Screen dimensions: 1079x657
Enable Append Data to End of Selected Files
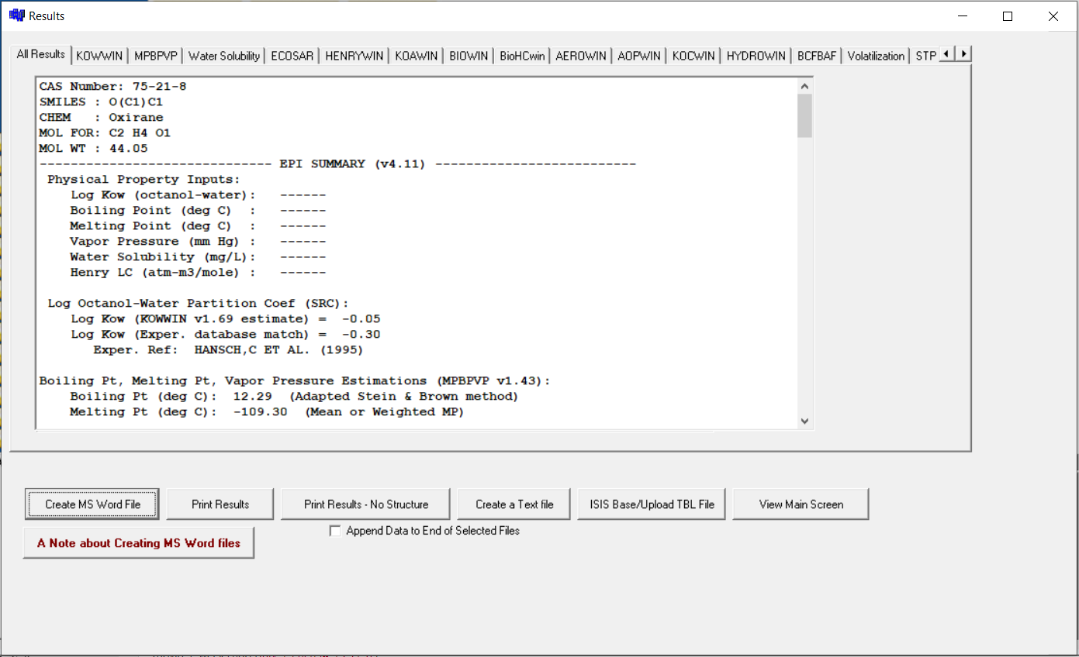[x=335, y=531]
